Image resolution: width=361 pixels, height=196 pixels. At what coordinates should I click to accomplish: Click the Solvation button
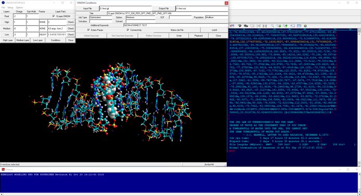point(82,21)
